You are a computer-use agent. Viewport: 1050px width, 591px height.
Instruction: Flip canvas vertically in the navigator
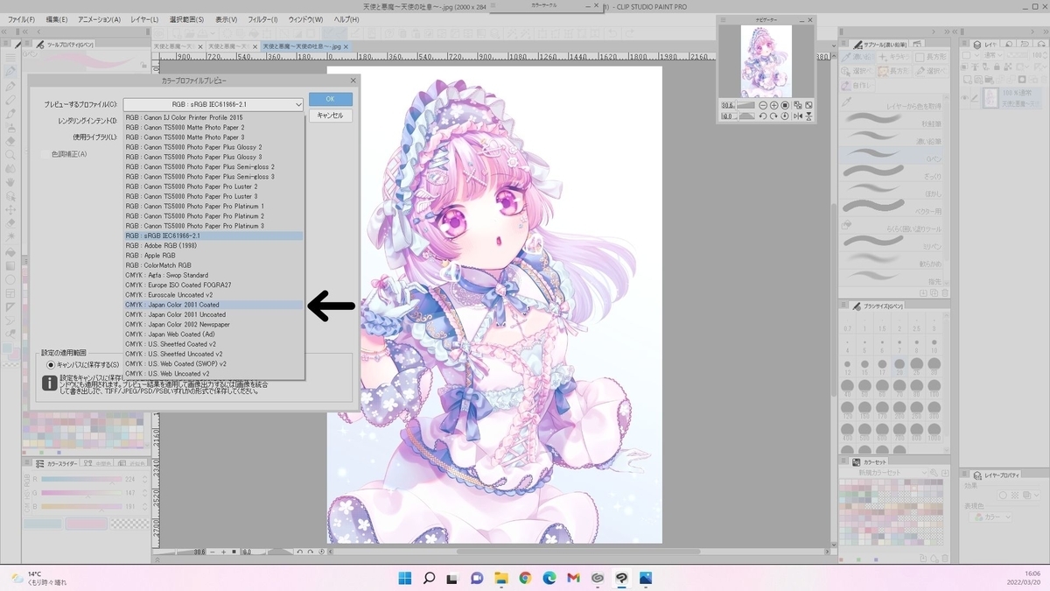(808, 116)
